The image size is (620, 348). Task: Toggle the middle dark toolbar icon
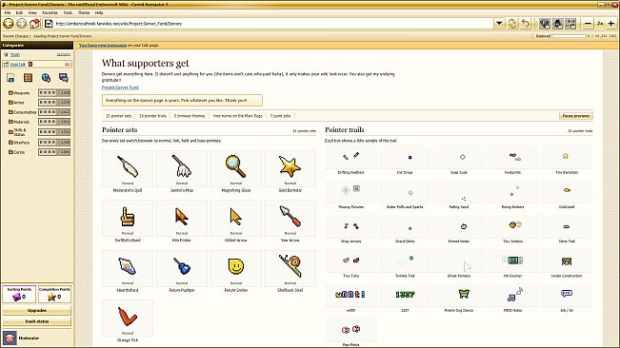(557, 24)
